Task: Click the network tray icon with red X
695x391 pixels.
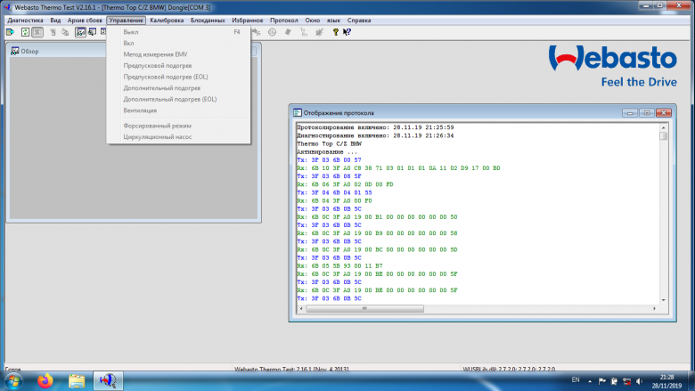Action: 626,381
